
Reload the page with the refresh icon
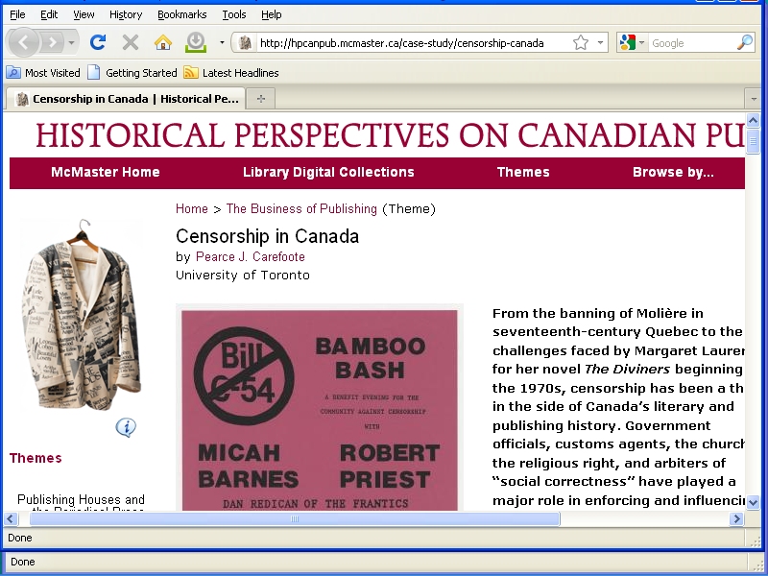[97, 42]
